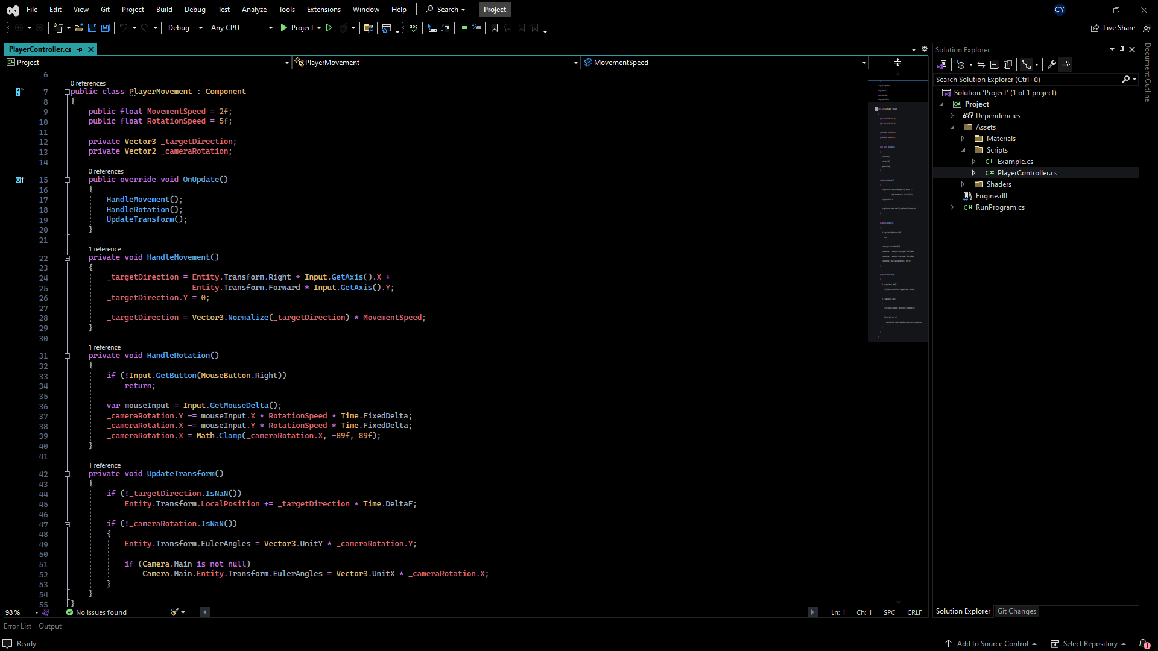Click the Open File folder icon
The height and width of the screenshot is (651, 1158).
[x=78, y=28]
